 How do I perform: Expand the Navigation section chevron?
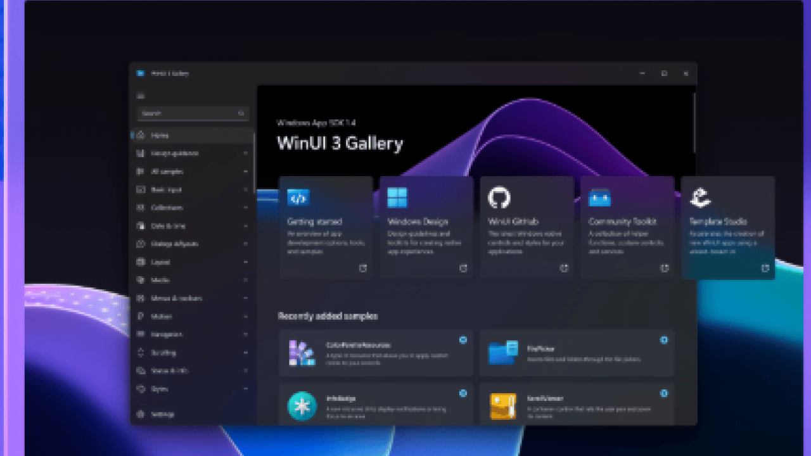(x=245, y=334)
